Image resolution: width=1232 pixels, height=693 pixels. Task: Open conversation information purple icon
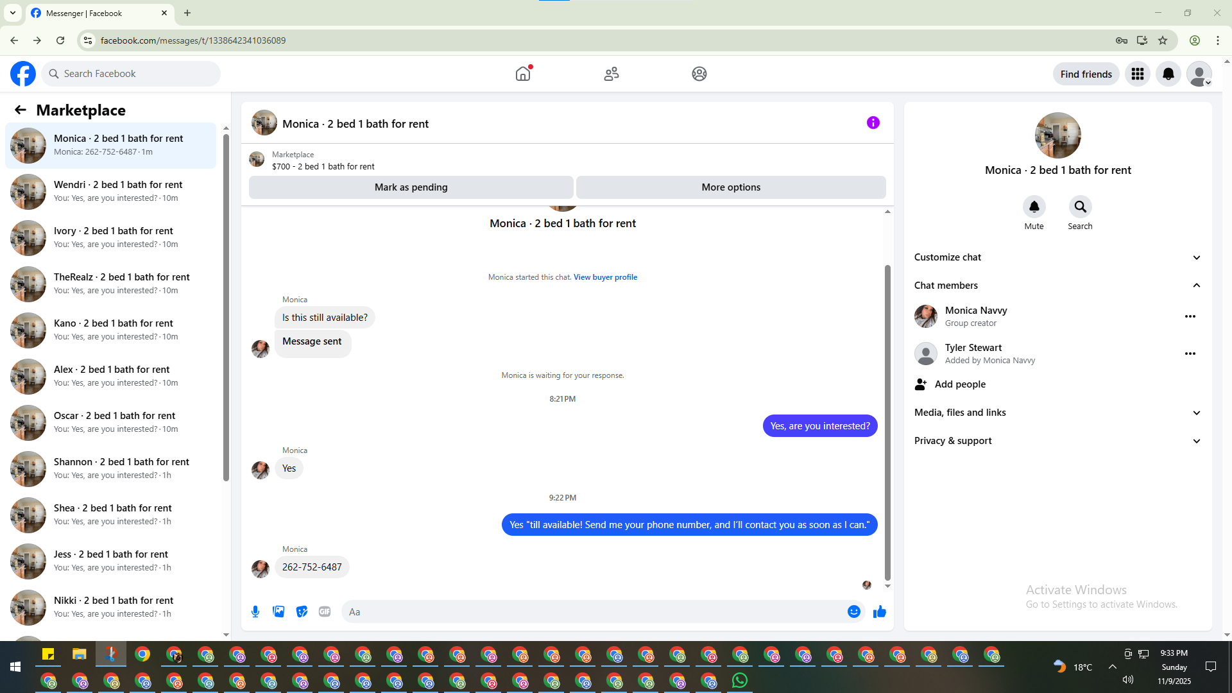coord(873,123)
